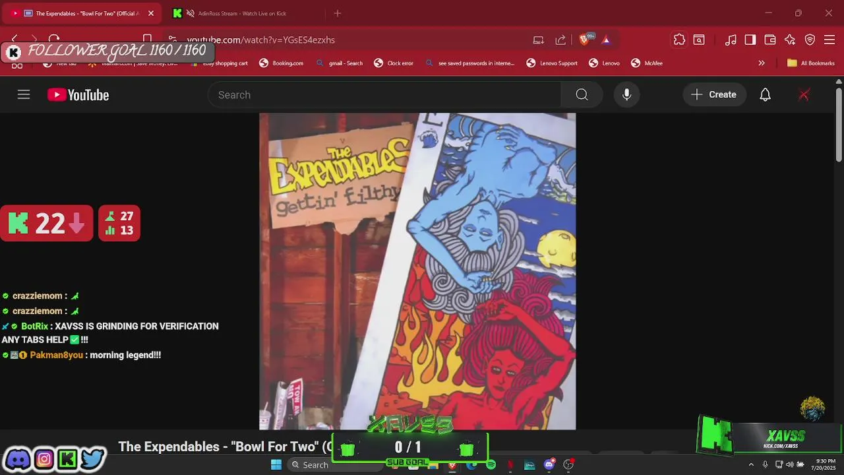Open the All Bookmarks folder
844x475 pixels.
coord(811,63)
